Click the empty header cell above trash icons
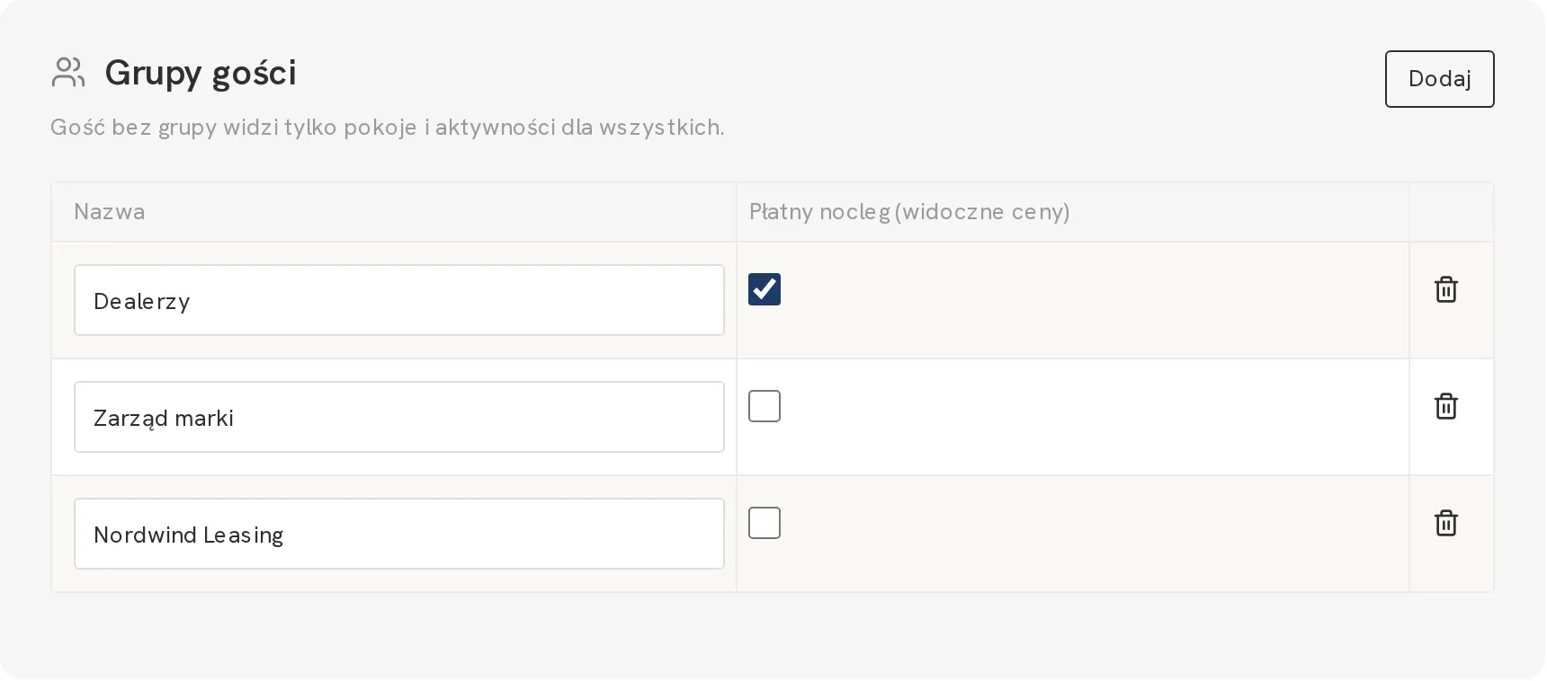This screenshot has height=681, width=1547. [x=1452, y=212]
